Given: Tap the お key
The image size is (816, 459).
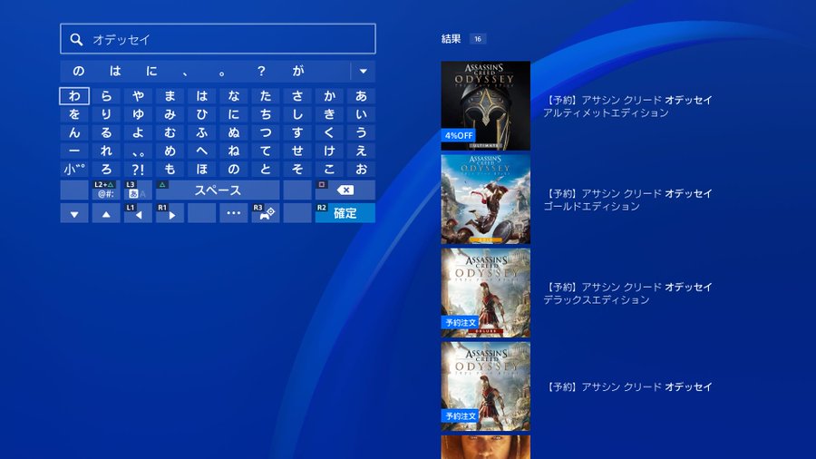Looking at the screenshot, I should click(361, 169).
